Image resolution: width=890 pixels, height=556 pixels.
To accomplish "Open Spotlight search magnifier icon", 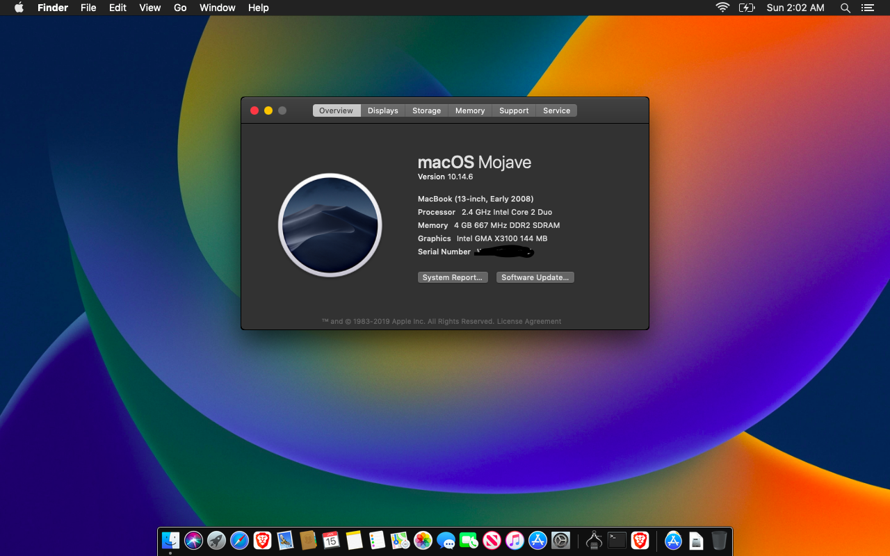I will pyautogui.click(x=845, y=8).
